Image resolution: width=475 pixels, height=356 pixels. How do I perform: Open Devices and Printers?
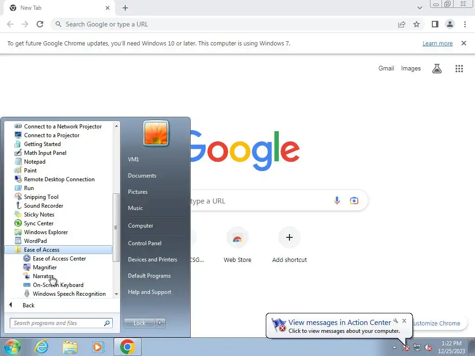click(152, 260)
